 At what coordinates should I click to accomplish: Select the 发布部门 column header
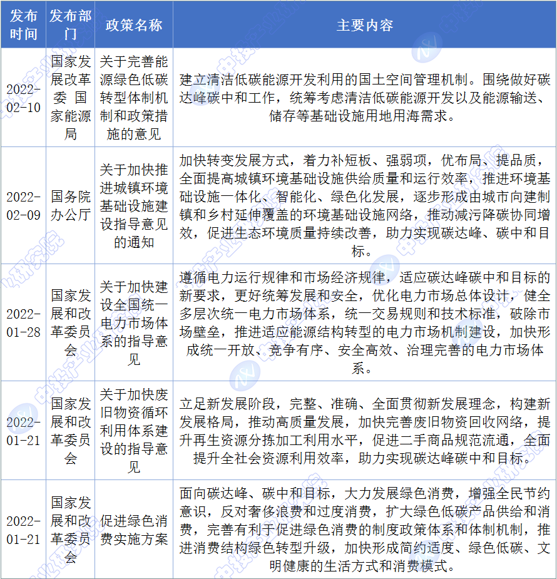pyautogui.click(x=70, y=25)
